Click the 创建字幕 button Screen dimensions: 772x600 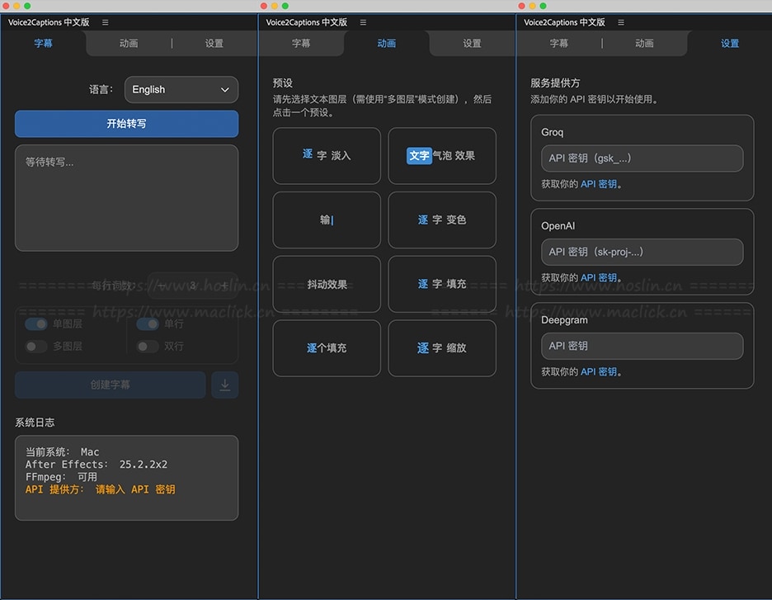click(110, 385)
